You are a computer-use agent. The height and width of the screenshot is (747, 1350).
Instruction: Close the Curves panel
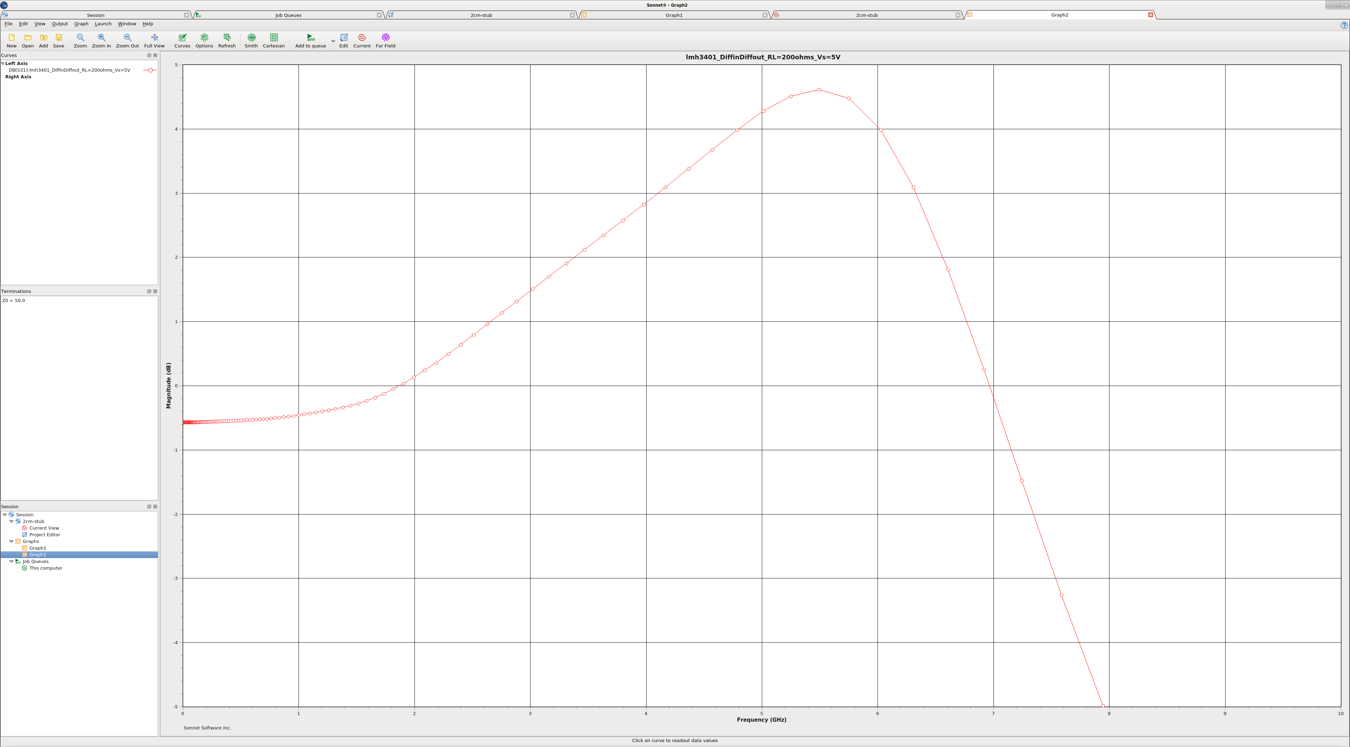click(155, 55)
